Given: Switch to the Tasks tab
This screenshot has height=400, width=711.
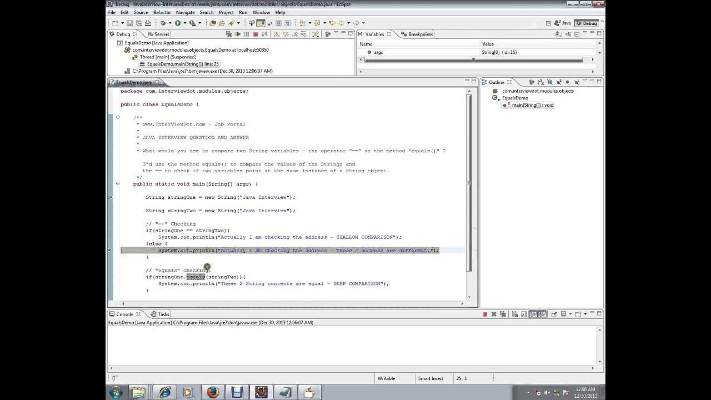Looking at the screenshot, I should (159, 314).
